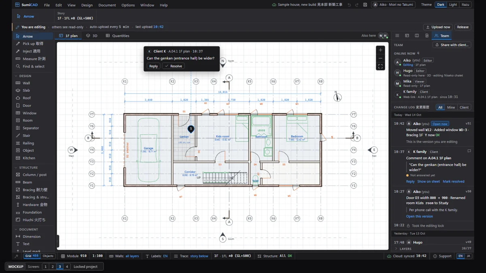486x273 pixels.
Task: Open the Options menu
Action: (x=128, y=5)
